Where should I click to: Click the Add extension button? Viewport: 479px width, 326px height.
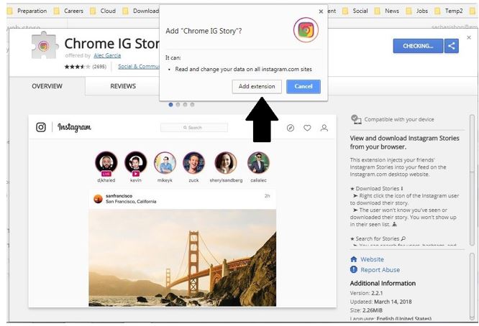[257, 86]
